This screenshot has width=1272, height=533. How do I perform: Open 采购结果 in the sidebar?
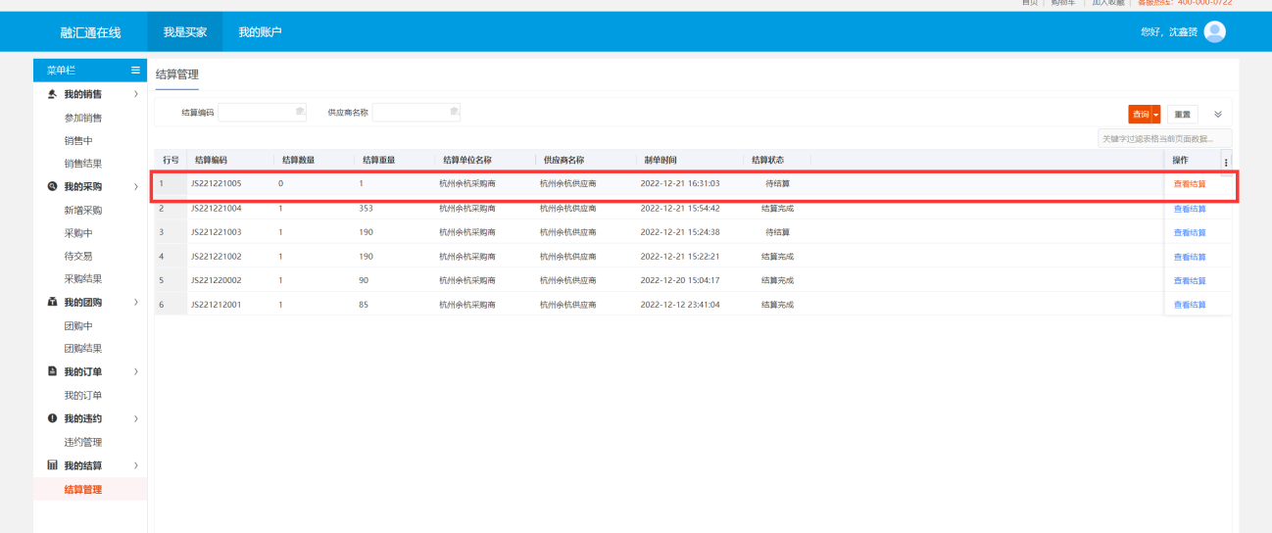coord(83,279)
